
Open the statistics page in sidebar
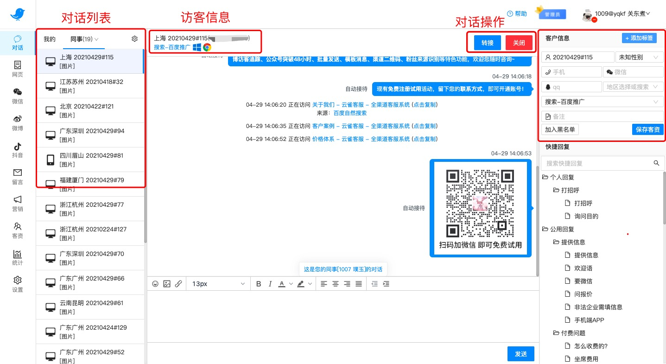(17, 257)
